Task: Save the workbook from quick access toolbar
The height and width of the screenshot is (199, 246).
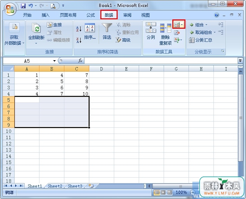Action: tap(23, 6)
